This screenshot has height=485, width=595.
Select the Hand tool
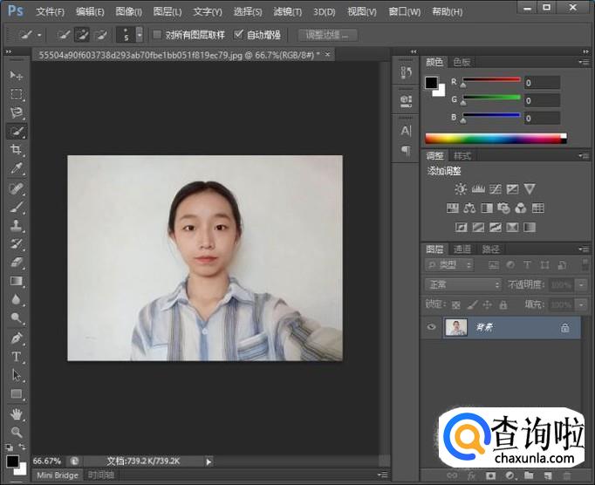17,413
